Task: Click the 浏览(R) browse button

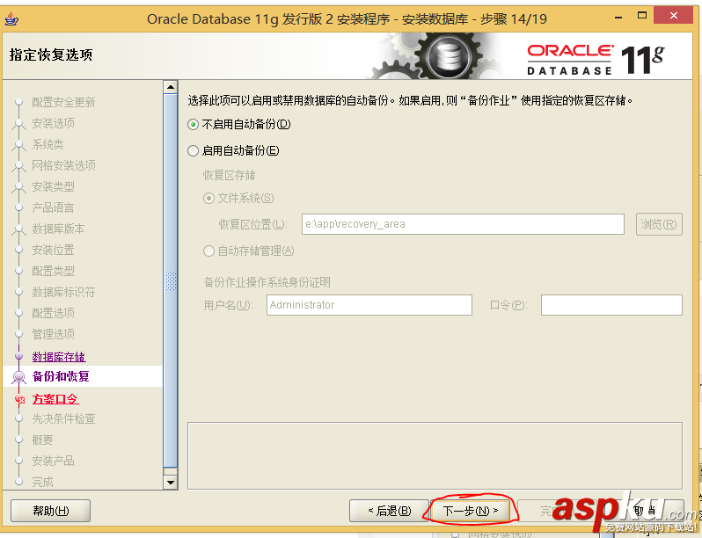Action: pyautogui.click(x=659, y=224)
